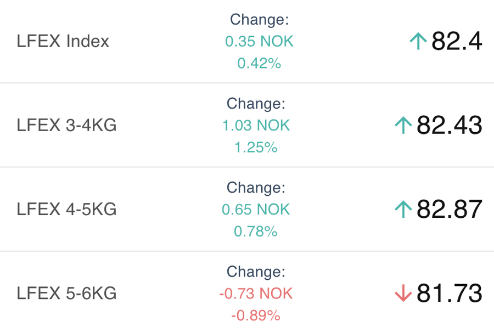Open the LFEX Index row label
The height and width of the screenshot is (333, 494).
point(63,41)
